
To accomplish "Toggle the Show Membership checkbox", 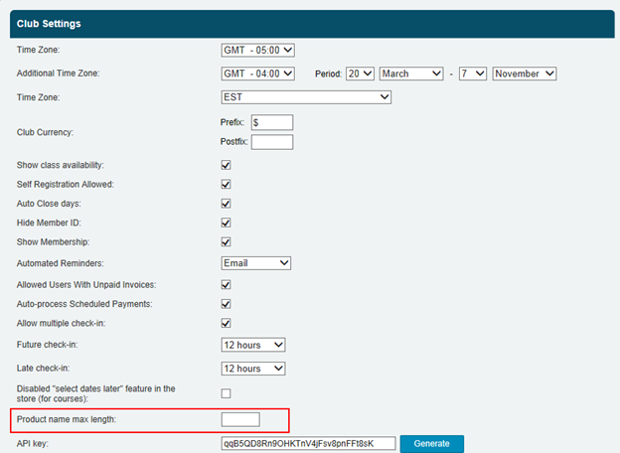I will click(227, 242).
